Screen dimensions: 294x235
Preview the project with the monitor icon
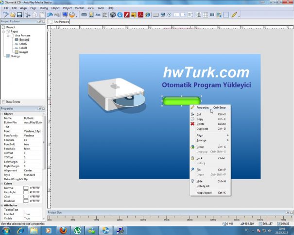tap(65, 15)
